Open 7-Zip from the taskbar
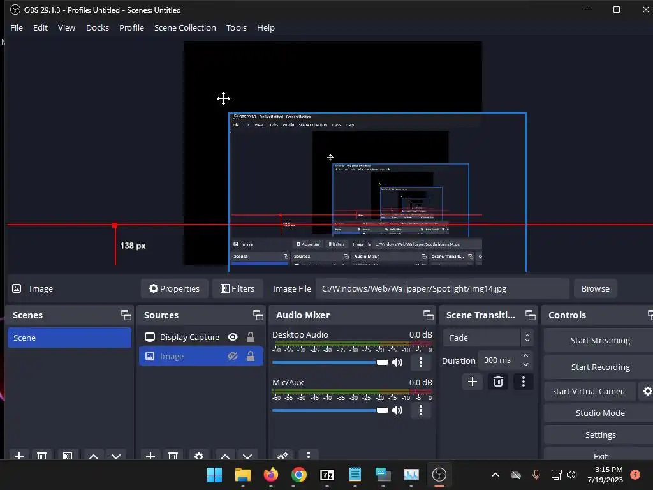Screen dimensions: 653x490 click(327, 475)
